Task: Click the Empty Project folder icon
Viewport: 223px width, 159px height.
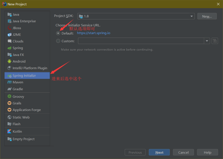Action: click(x=9, y=139)
